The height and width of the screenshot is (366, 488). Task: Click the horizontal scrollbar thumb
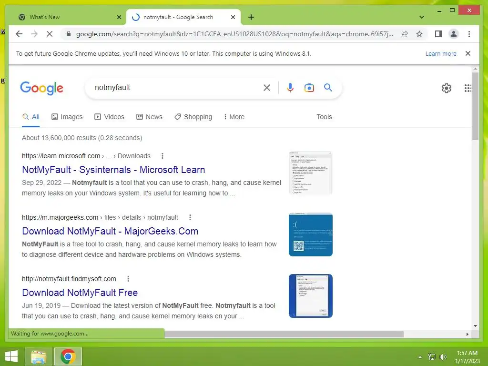coord(284,334)
